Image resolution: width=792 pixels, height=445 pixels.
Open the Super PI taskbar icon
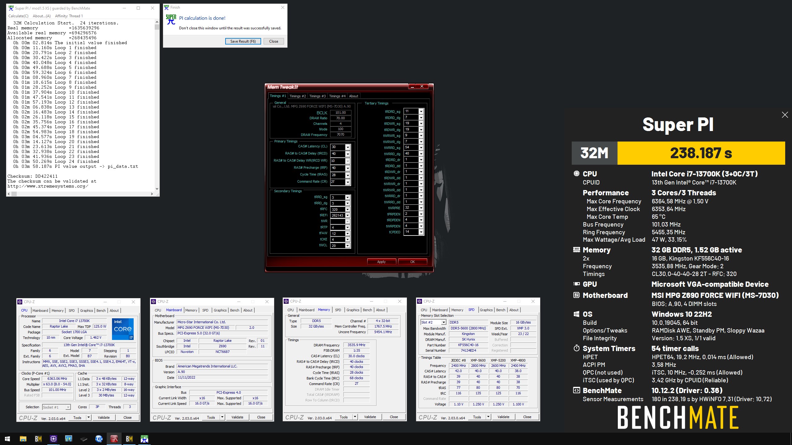click(x=144, y=439)
